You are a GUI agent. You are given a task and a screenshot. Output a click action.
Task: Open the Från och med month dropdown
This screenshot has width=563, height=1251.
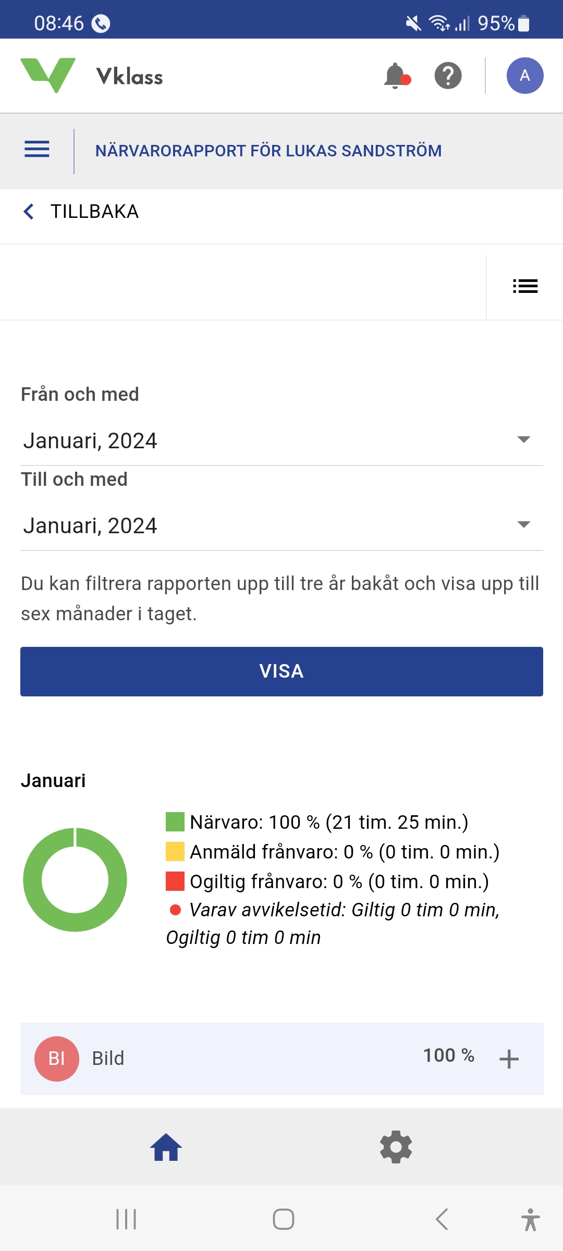click(281, 440)
